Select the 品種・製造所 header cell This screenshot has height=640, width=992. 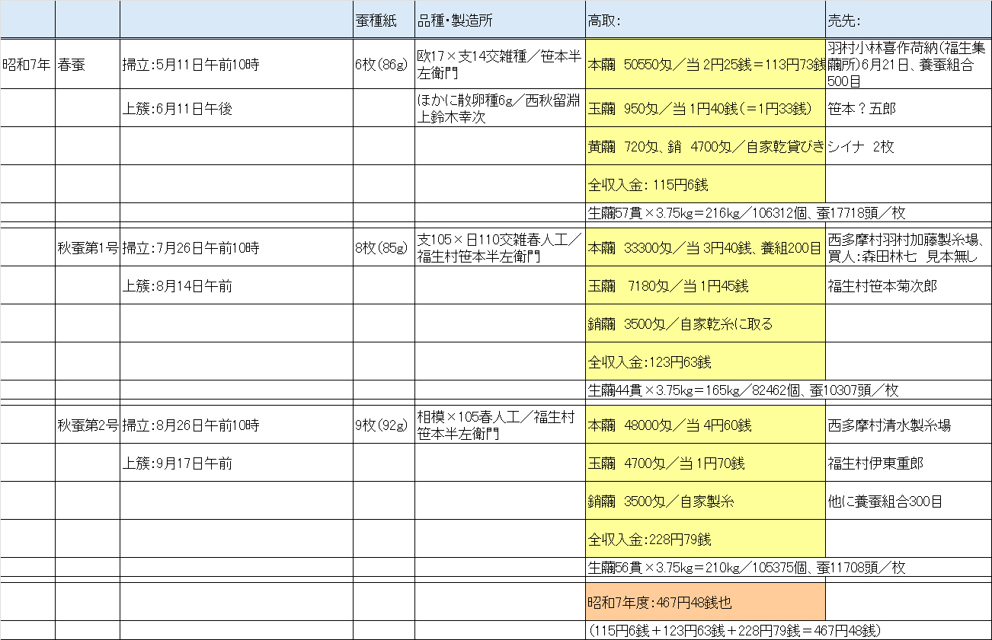[x=500, y=20]
